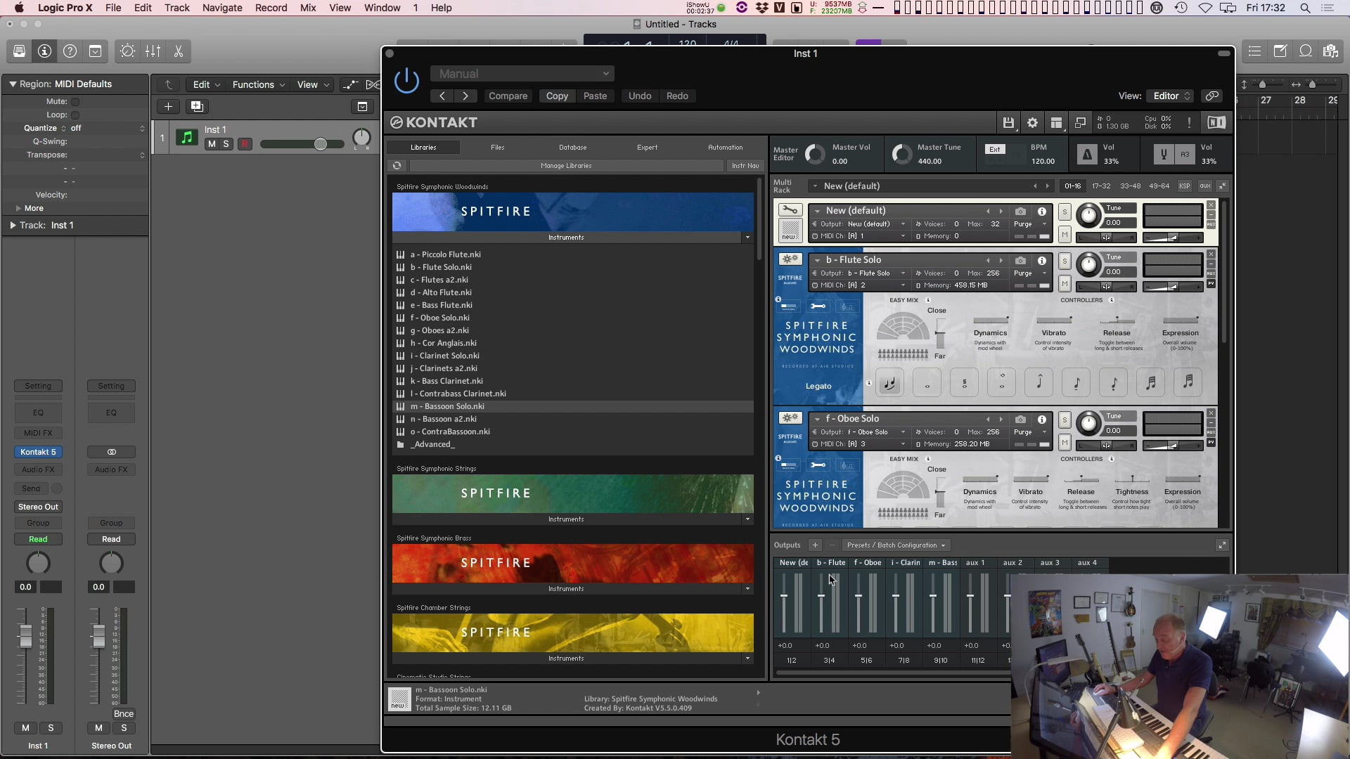This screenshot has height=759, width=1350.
Task: Switch to the Automation tab in Kontakt browser
Action: [725, 148]
